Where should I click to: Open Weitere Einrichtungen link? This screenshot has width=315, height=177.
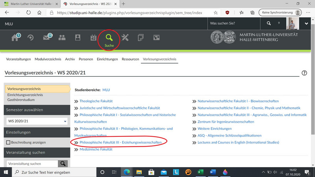(215, 129)
